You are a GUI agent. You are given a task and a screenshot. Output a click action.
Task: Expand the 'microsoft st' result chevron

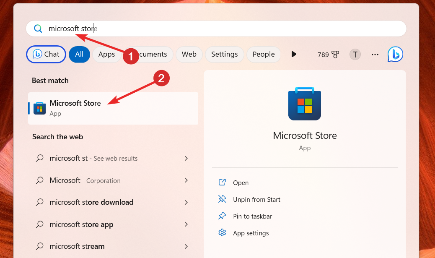[x=186, y=158]
